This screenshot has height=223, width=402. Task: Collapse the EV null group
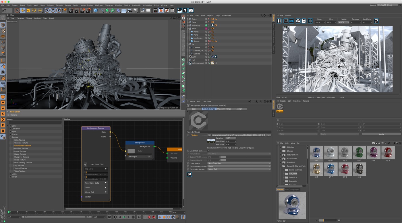[x=188, y=44]
